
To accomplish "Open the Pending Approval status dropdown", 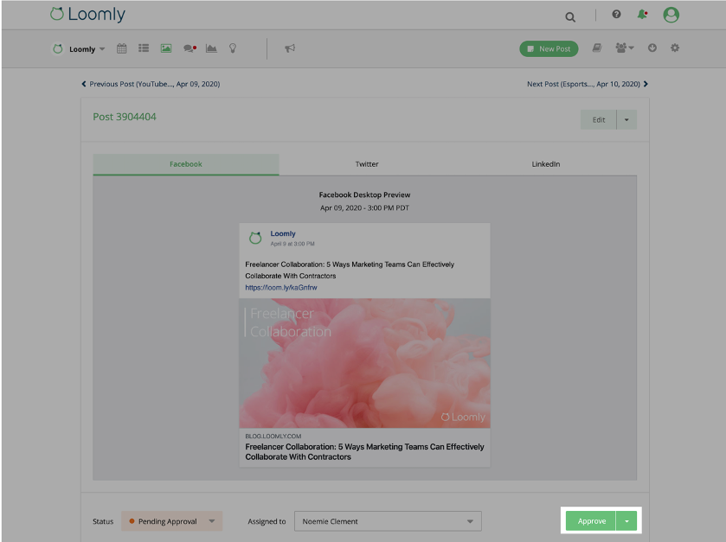I will (x=172, y=521).
